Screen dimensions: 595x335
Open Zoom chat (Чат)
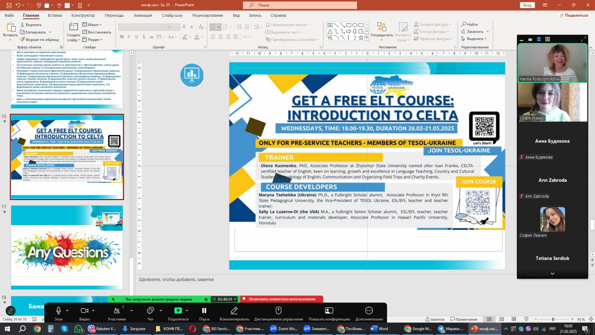(150, 313)
